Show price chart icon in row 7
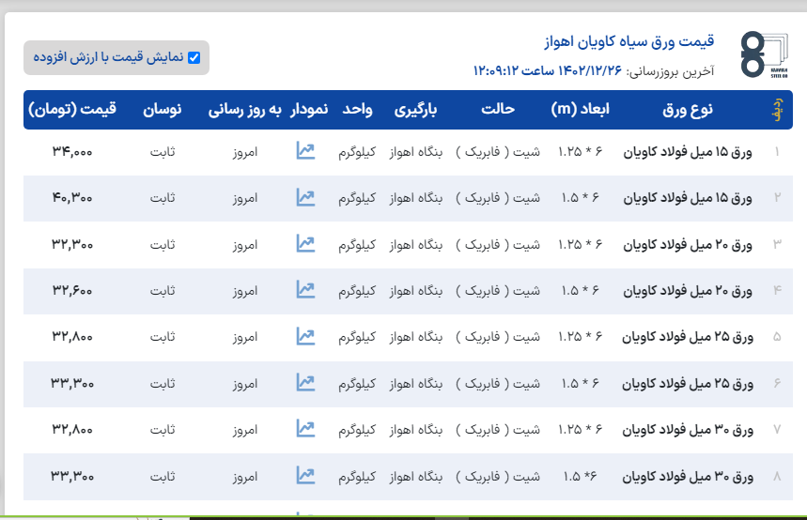This screenshot has width=807, height=520. coord(305,429)
